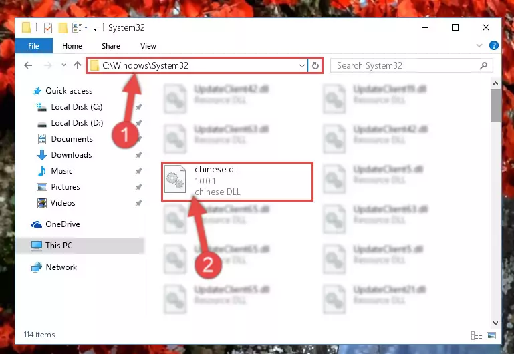Open address bar history dropdown

tap(302, 66)
